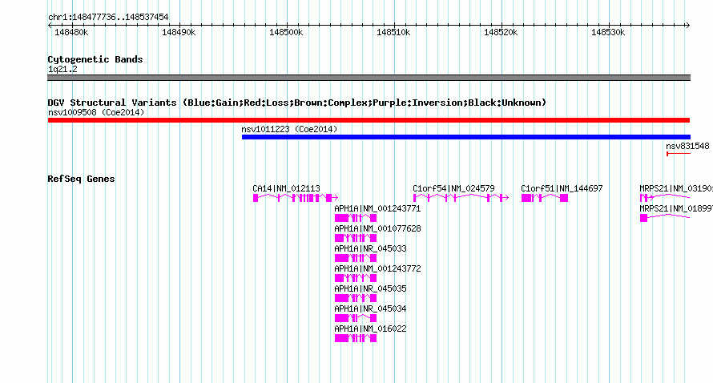This screenshot has height=383, width=713.
Task: Click the upper MRPS21 gene label
Action: click(x=675, y=188)
